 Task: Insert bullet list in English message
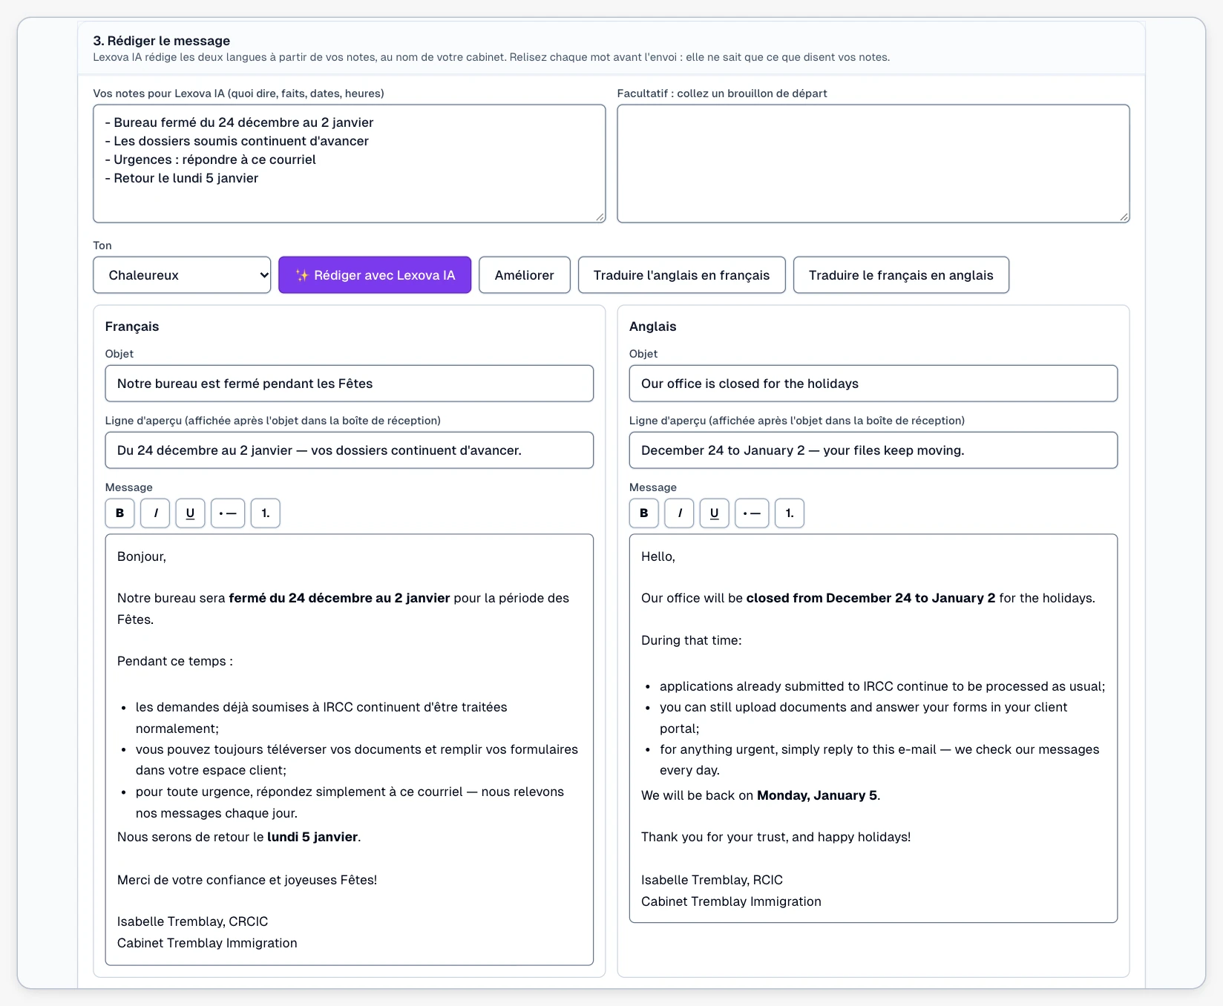752,513
